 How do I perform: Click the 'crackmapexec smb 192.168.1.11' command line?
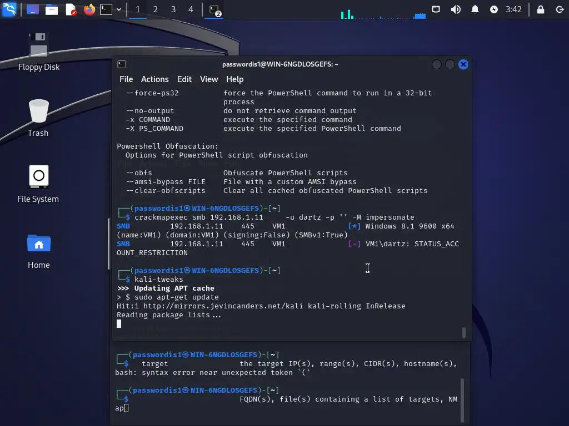pyautogui.click(x=274, y=217)
